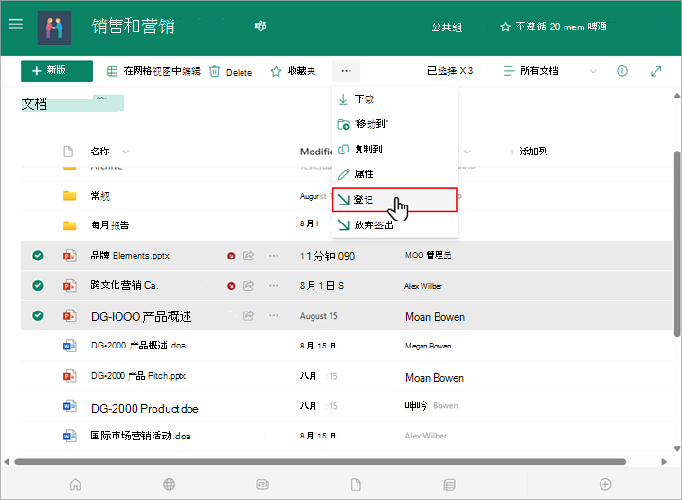Choose 复制到 from the overflow menu
This screenshot has width=682, height=500.
click(395, 149)
